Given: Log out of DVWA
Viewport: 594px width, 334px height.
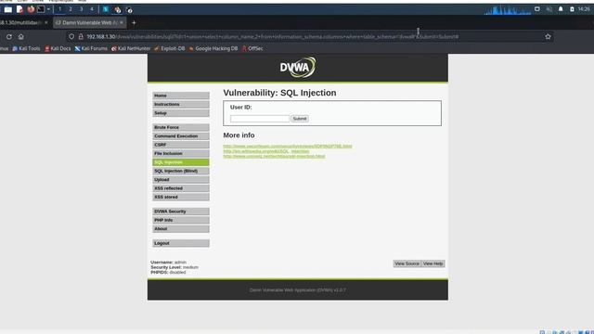Looking at the screenshot, I should pos(181,243).
